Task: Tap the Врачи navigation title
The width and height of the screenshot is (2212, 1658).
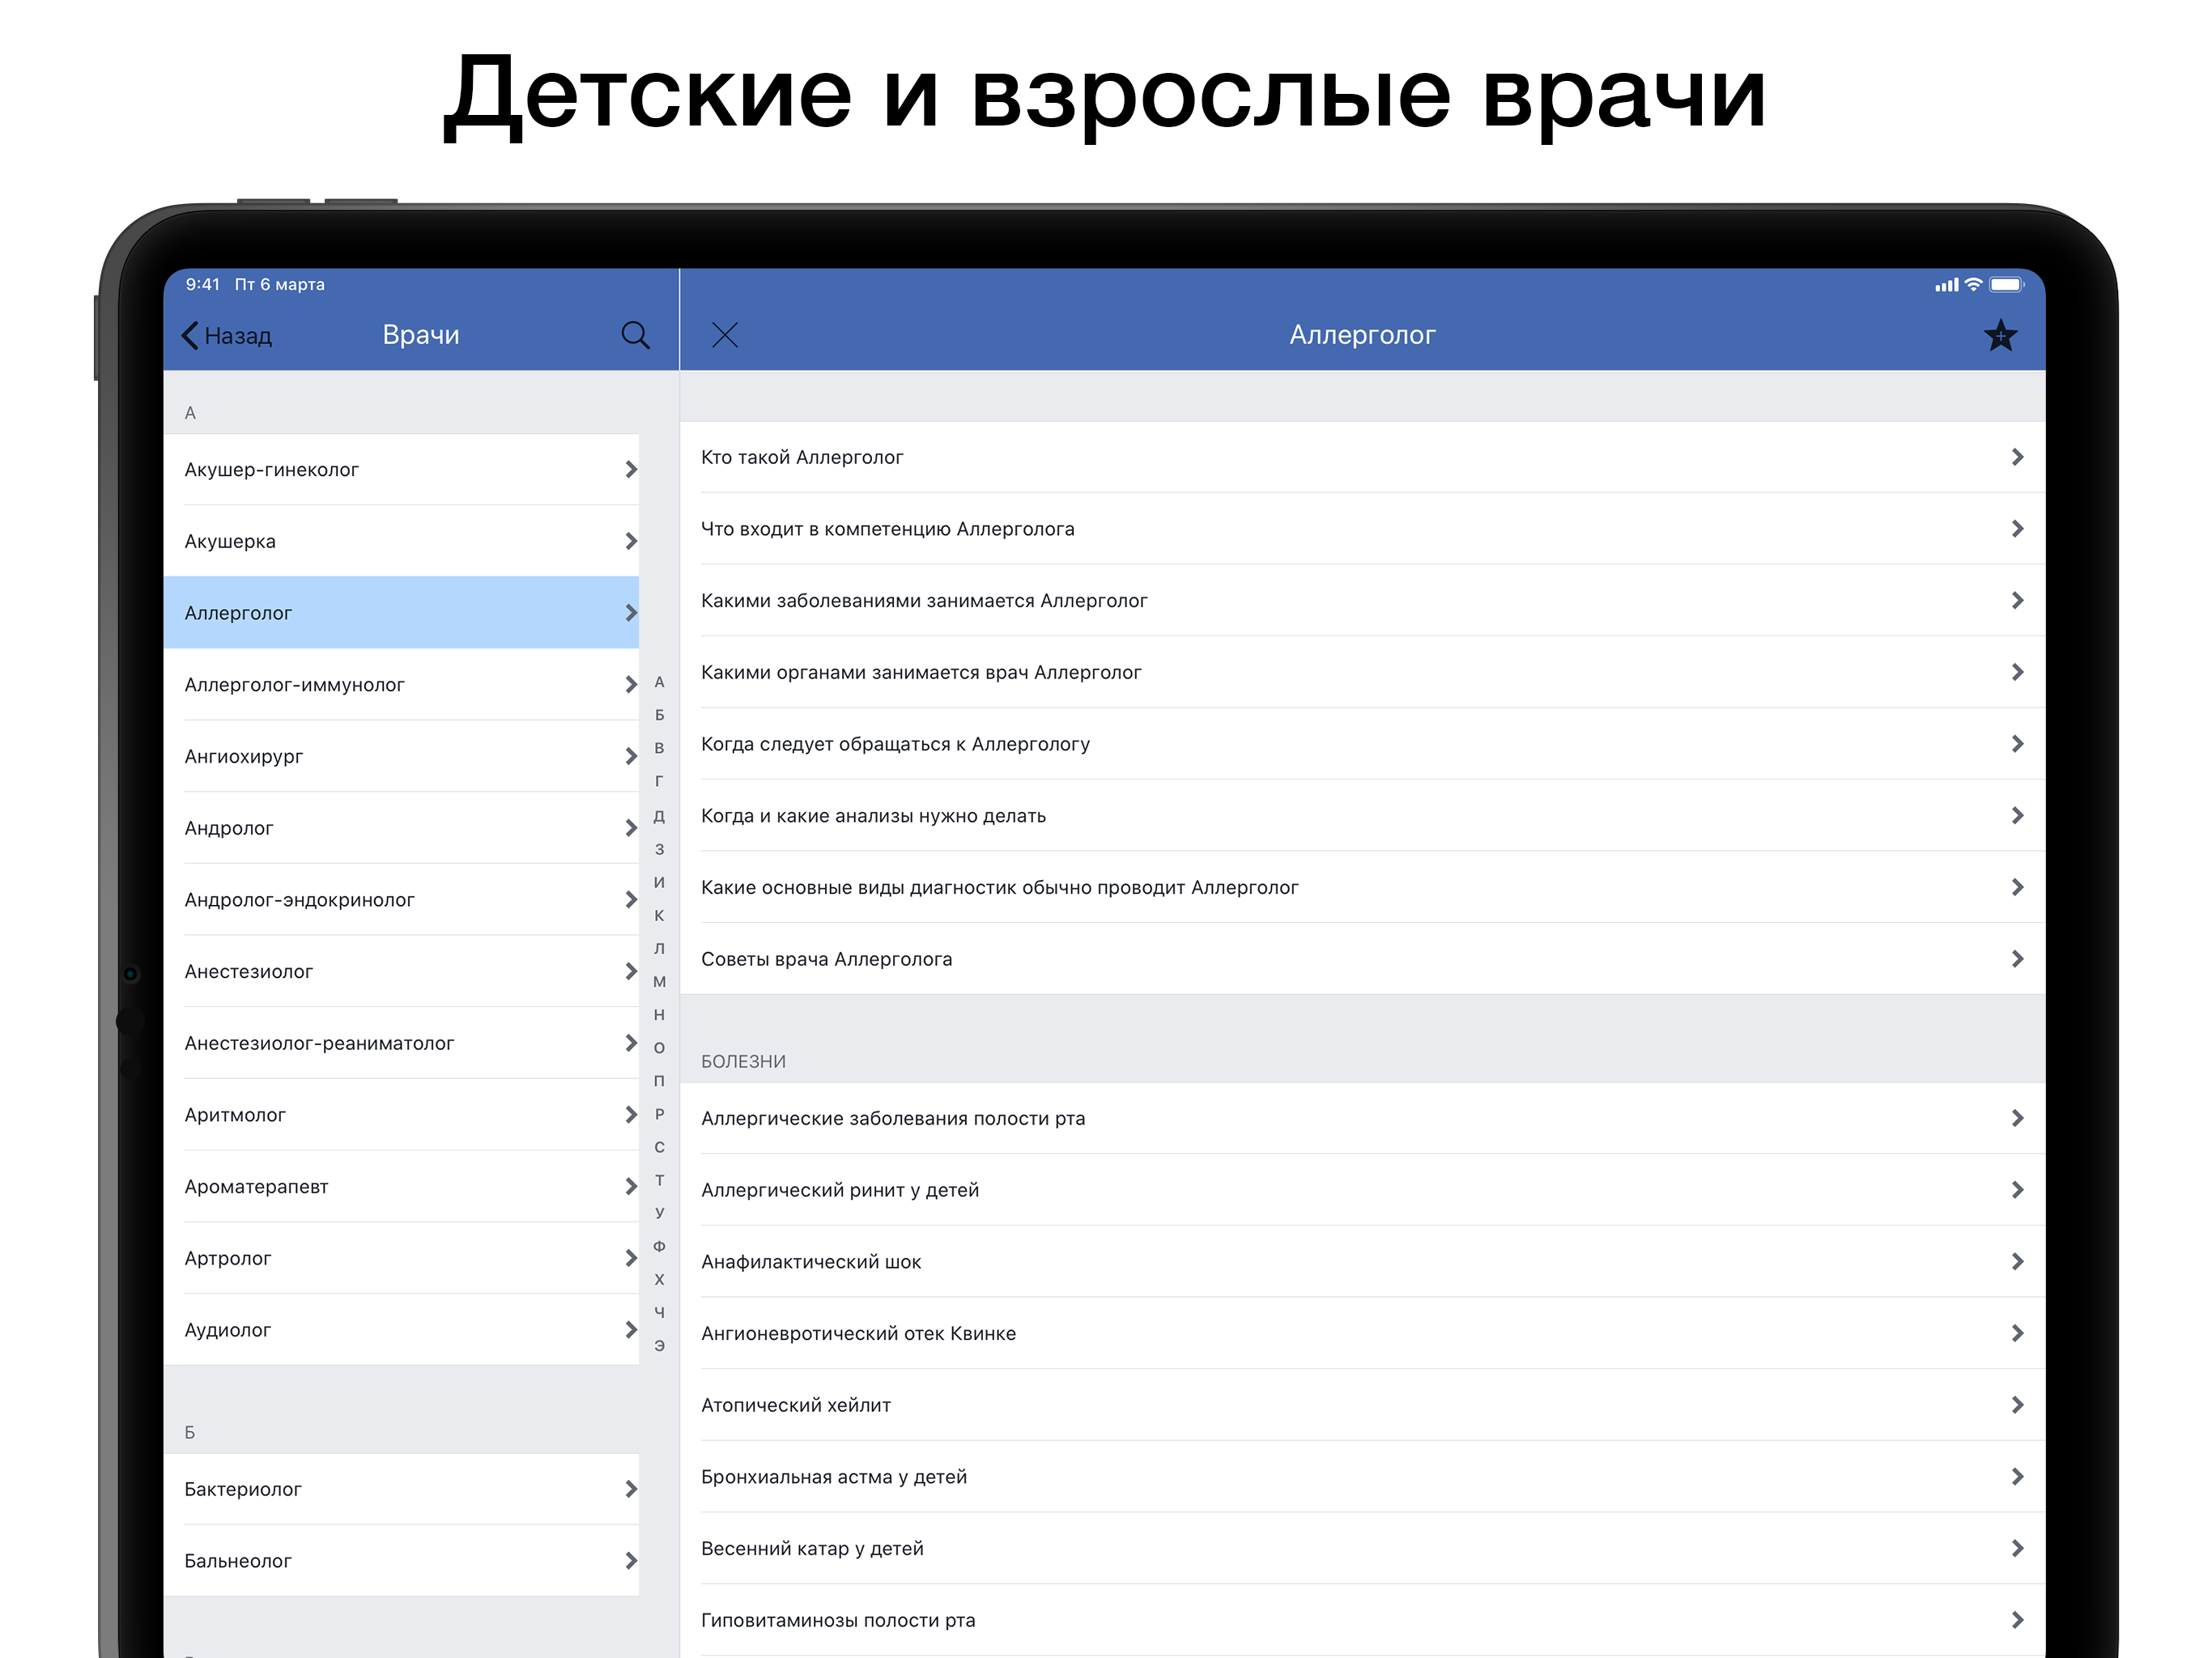Action: tap(421, 335)
